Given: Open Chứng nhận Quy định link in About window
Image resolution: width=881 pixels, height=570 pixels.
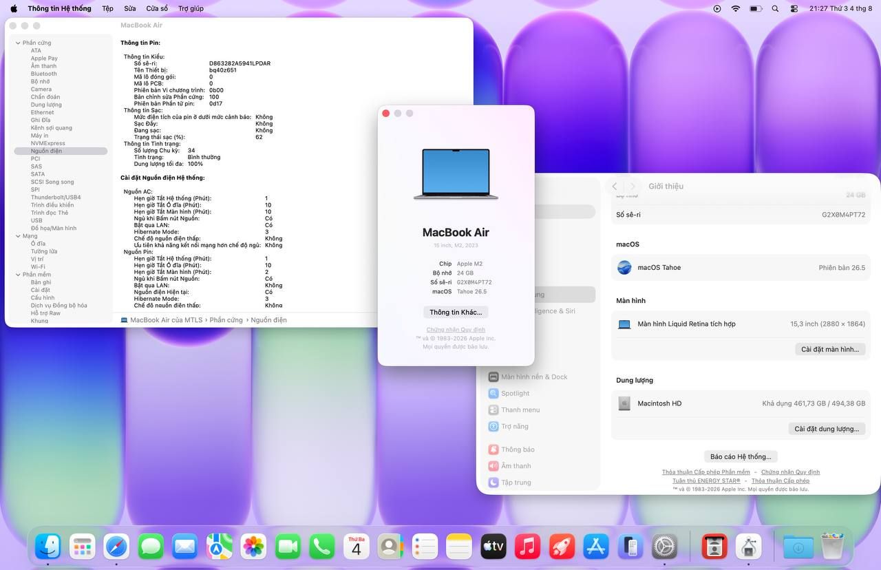Looking at the screenshot, I should tap(456, 330).
